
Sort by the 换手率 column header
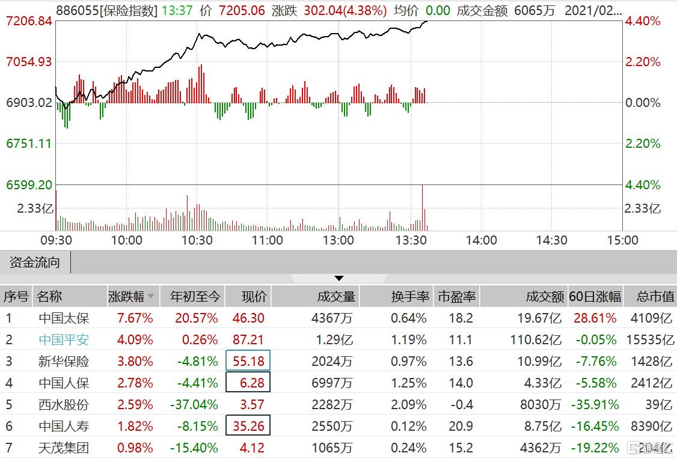click(x=396, y=296)
